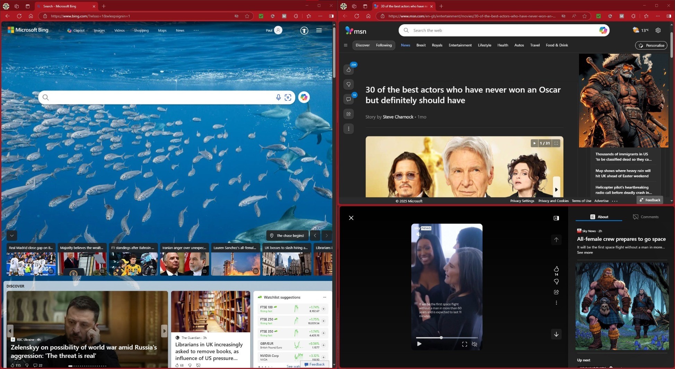Add NVIDIA Corp to watchlist plus button
The height and width of the screenshot is (369, 675).
pos(323,357)
